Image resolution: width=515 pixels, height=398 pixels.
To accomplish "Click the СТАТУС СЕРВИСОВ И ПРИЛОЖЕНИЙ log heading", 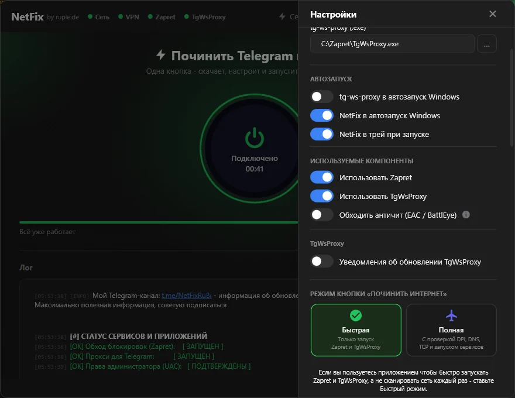I will 139,337.
